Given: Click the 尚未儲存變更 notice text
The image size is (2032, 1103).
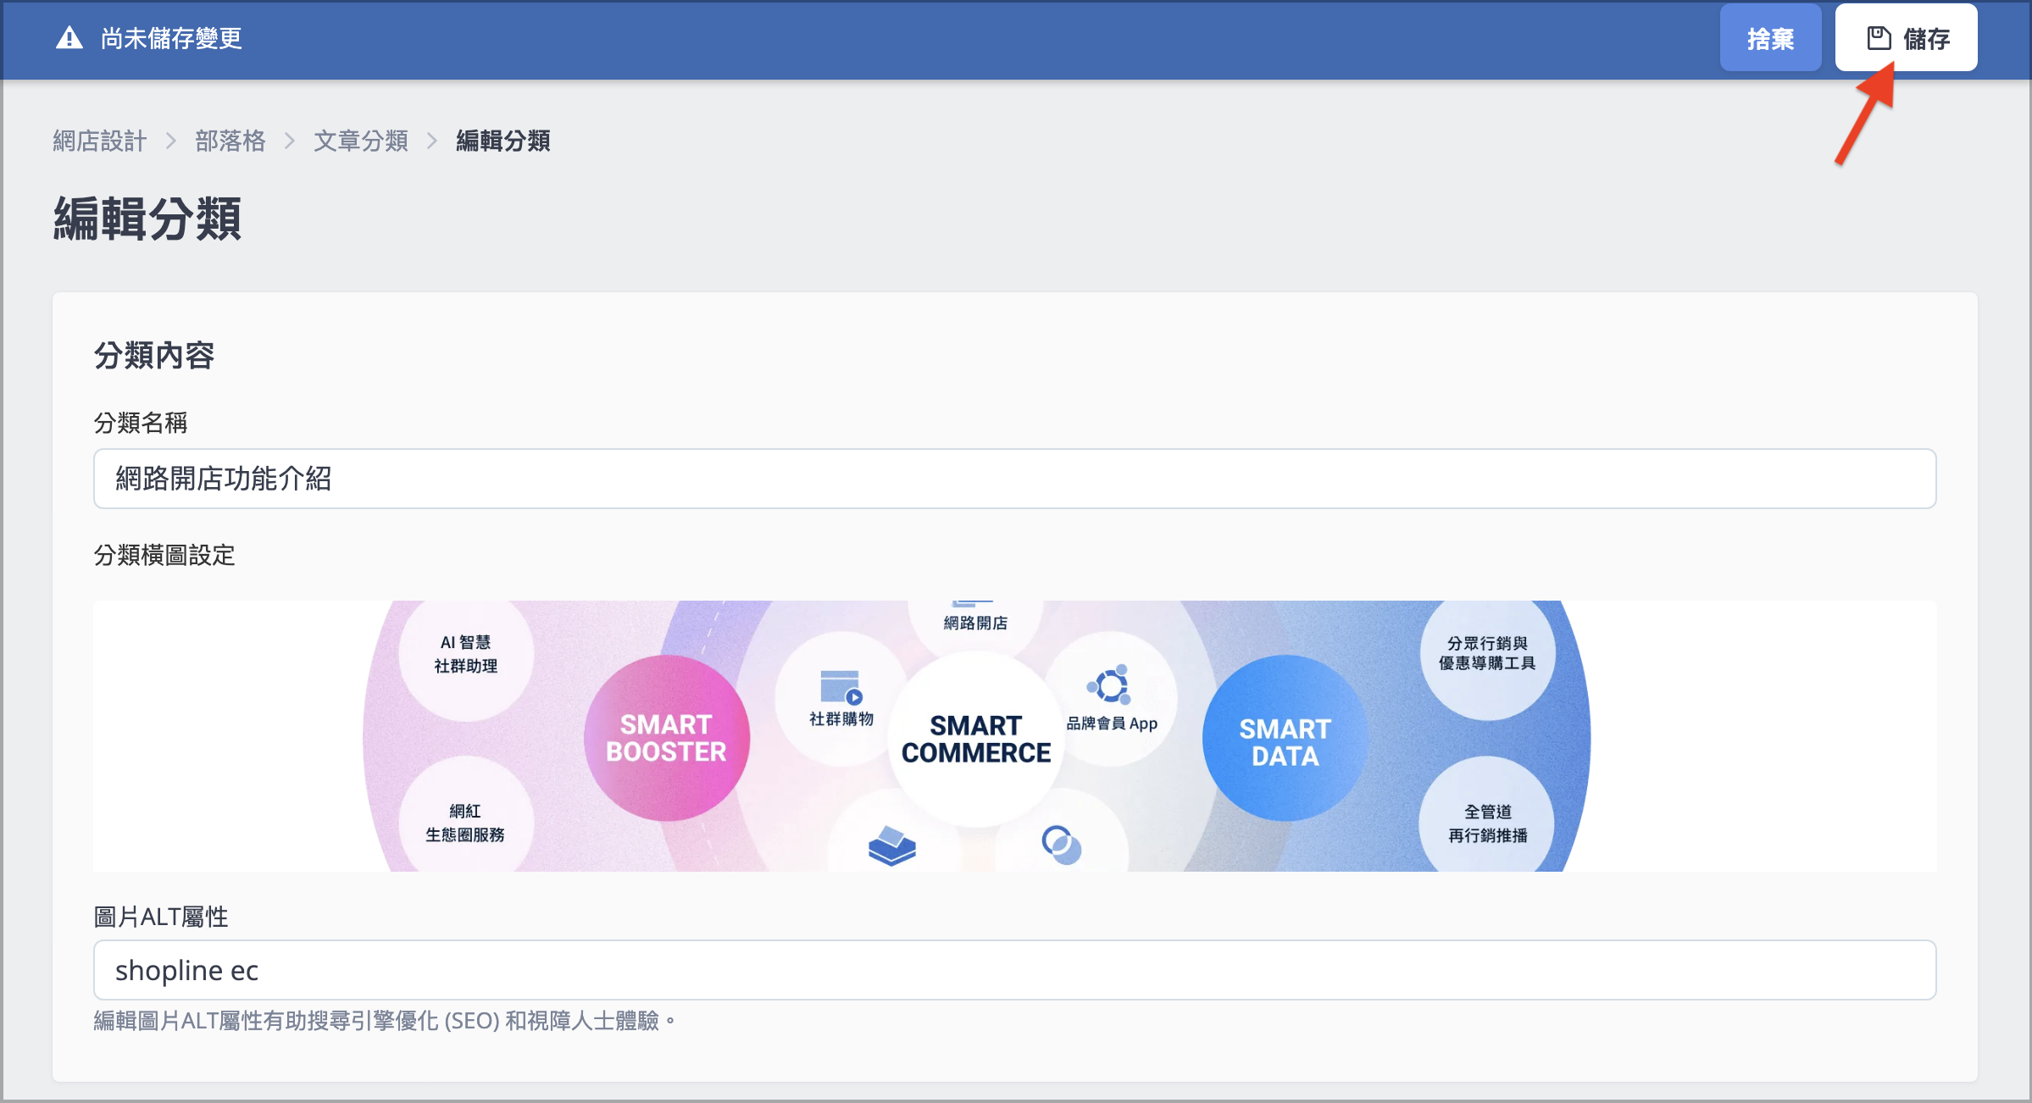Looking at the screenshot, I should pyautogui.click(x=171, y=38).
